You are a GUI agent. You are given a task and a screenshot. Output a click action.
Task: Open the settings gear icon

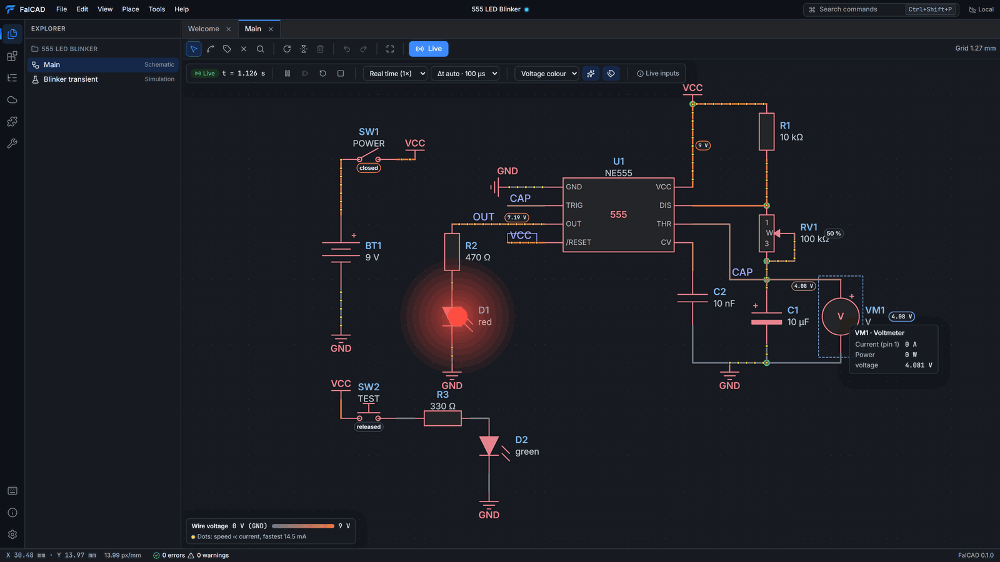(x=12, y=535)
